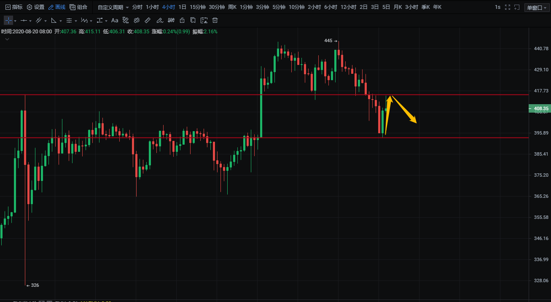Image resolution: width=551 pixels, height=302 pixels.
Task: Pick the ruler measurement tool
Action: pyautogui.click(x=148, y=20)
